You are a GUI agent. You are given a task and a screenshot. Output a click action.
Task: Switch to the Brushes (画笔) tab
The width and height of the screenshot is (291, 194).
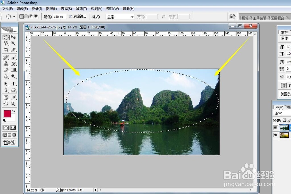point(245,18)
